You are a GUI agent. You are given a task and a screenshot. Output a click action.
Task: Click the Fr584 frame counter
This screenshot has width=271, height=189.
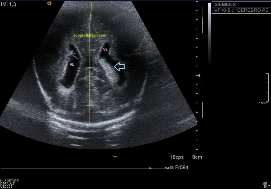click(x=182, y=167)
